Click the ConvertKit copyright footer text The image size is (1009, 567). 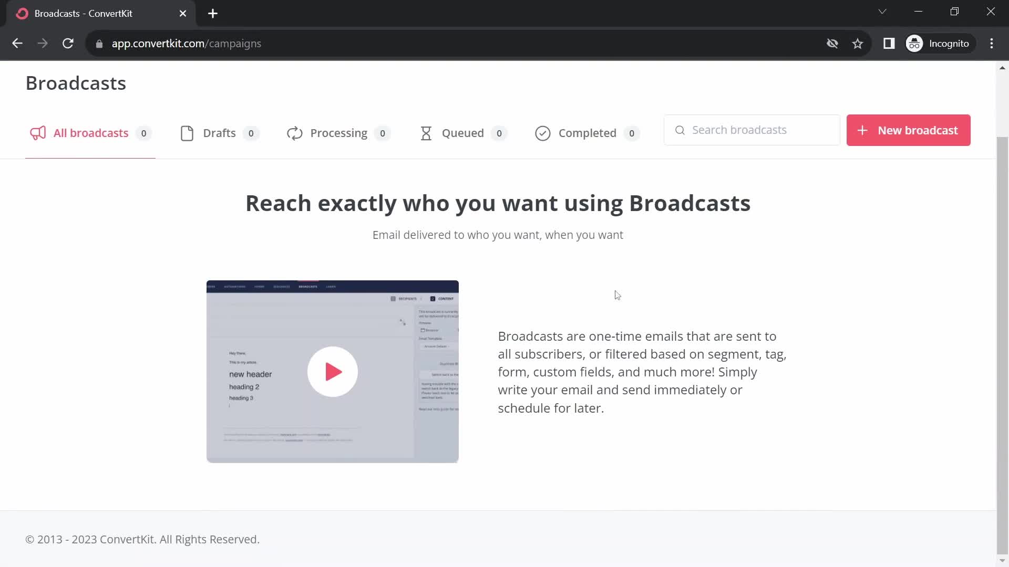142,540
